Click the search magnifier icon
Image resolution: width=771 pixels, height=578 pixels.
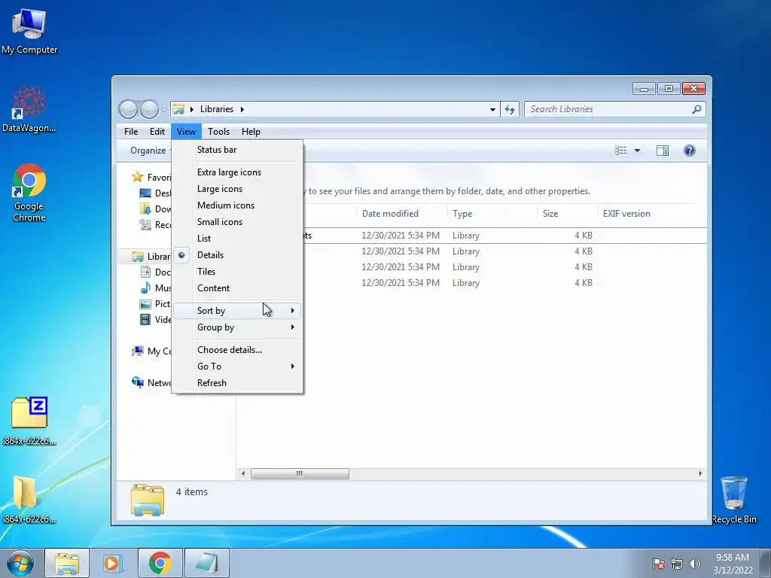coord(696,109)
